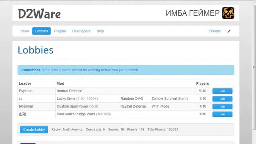Select the Psychon leader cell
The image size is (256, 144).
[26, 91]
